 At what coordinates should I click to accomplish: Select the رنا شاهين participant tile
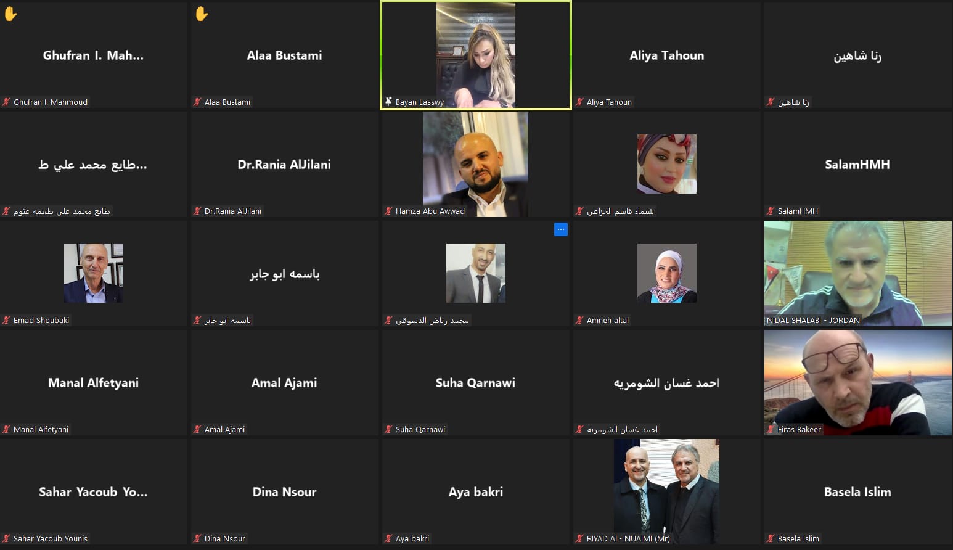(x=857, y=55)
